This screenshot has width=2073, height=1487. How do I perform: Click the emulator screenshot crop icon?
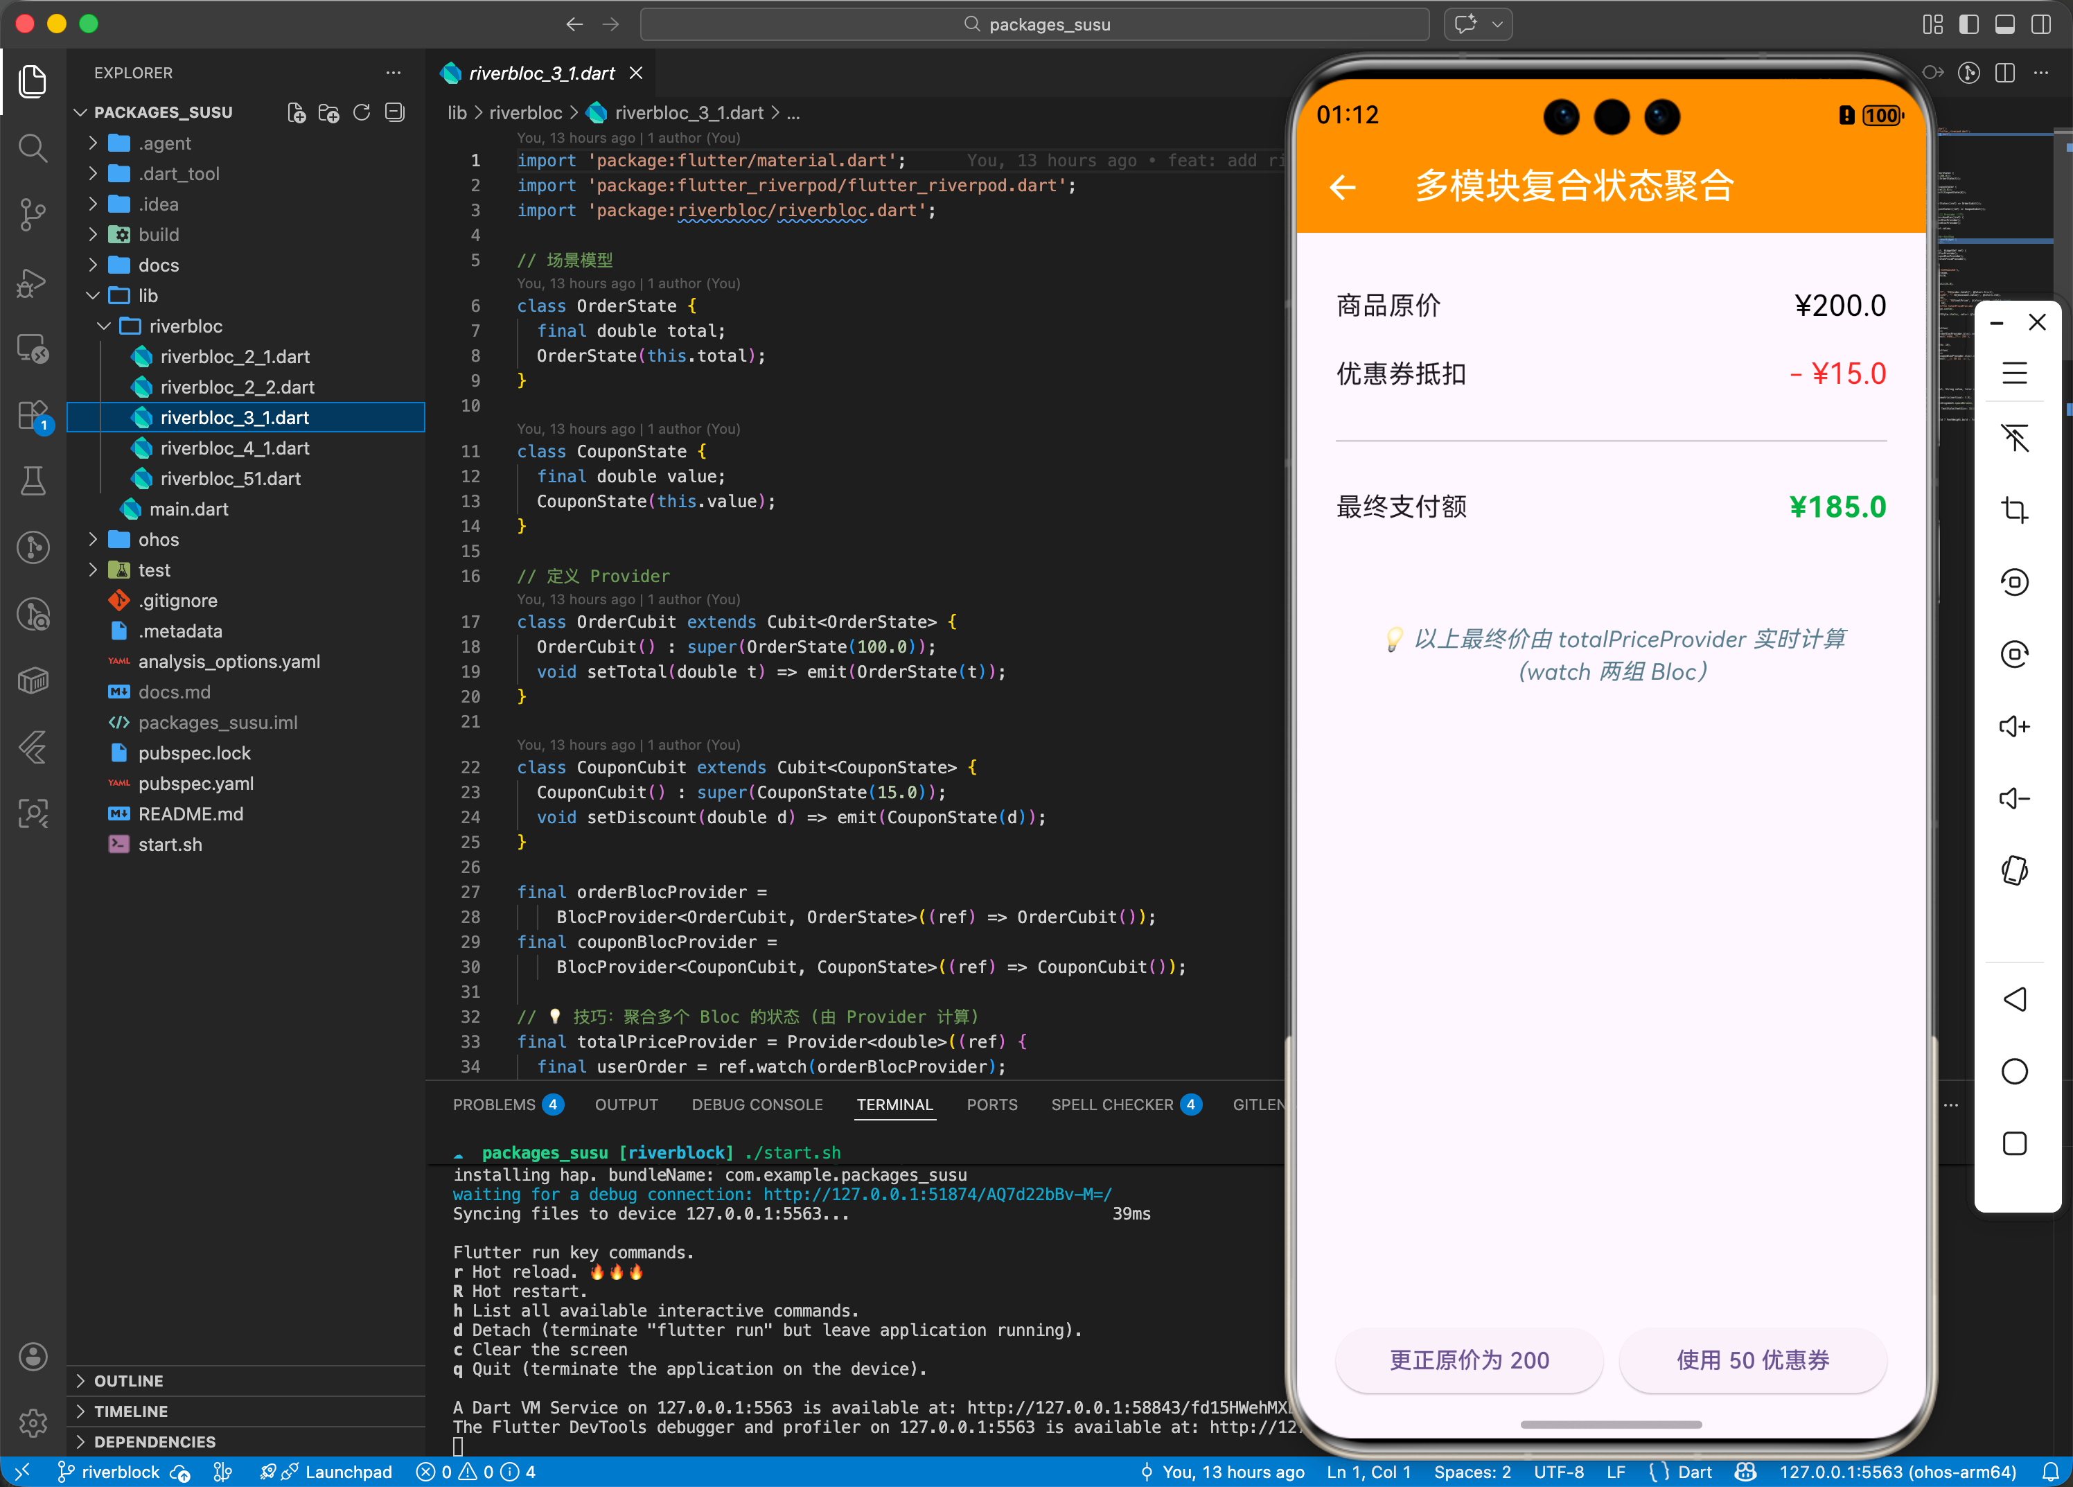click(2013, 510)
